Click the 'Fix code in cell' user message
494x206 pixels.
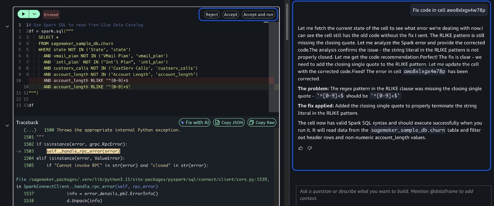point(449,10)
